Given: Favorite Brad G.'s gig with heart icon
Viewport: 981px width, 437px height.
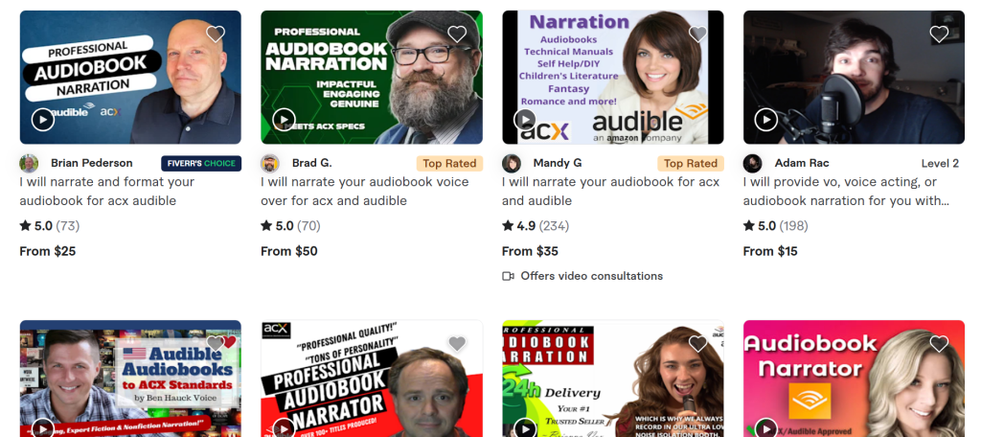Looking at the screenshot, I should point(457,34).
